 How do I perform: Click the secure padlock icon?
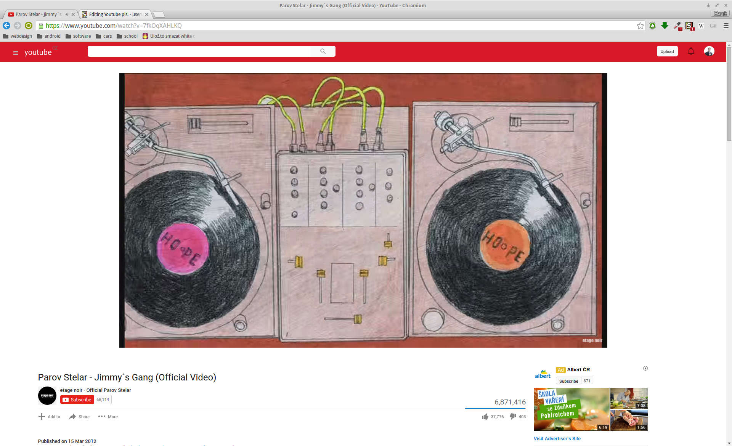point(41,26)
